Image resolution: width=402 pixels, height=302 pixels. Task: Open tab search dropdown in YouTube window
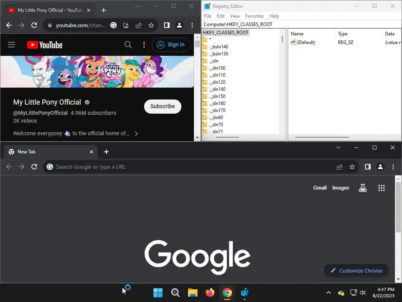point(137,6)
